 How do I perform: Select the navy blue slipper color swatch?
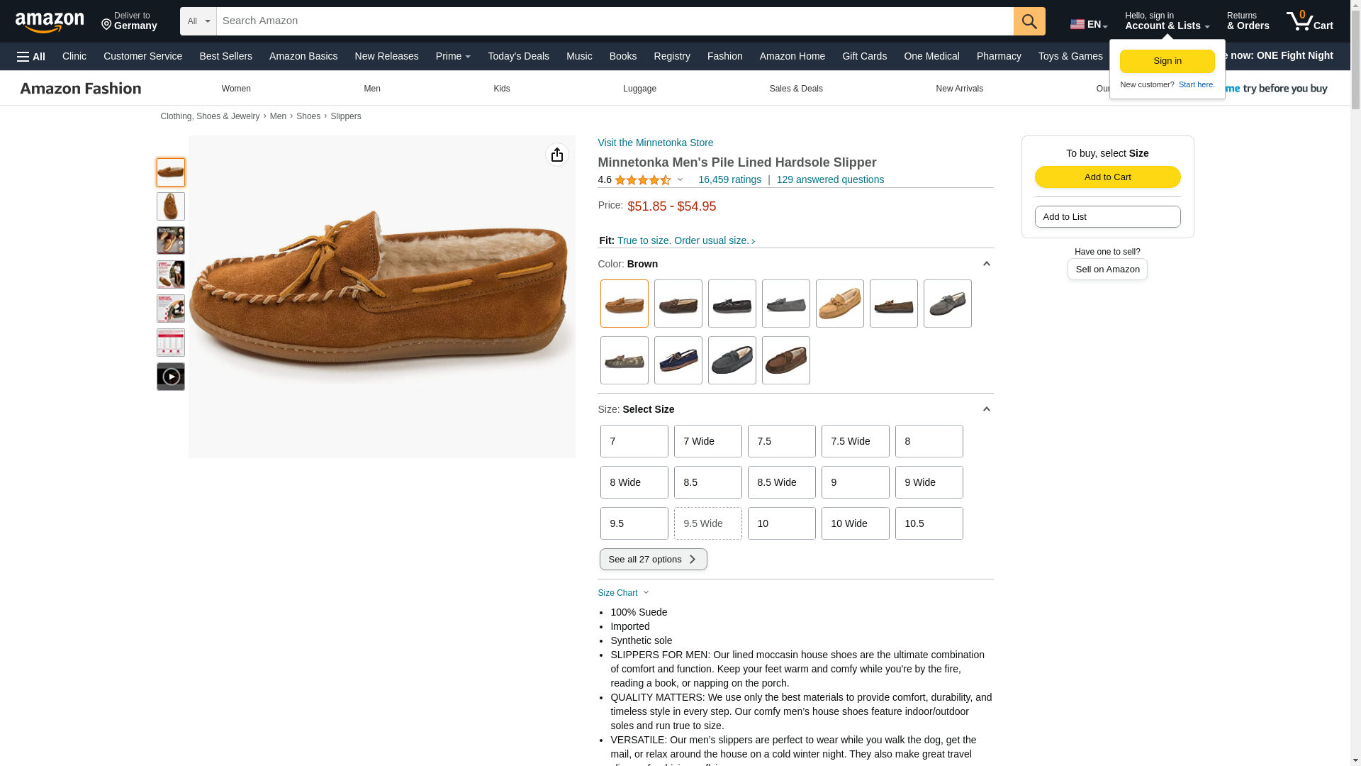coord(678,360)
